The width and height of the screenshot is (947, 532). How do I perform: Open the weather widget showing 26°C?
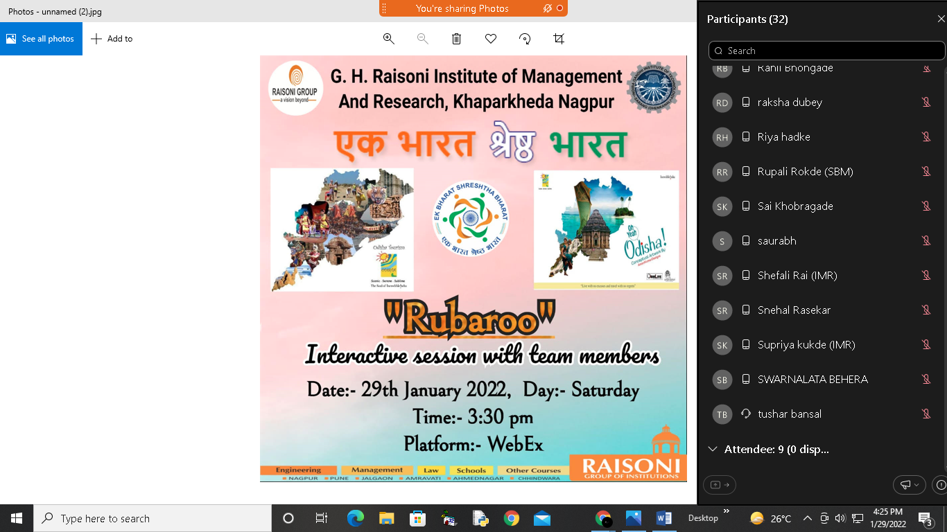click(x=770, y=518)
